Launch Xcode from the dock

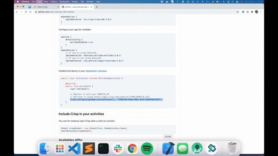coord(168,148)
